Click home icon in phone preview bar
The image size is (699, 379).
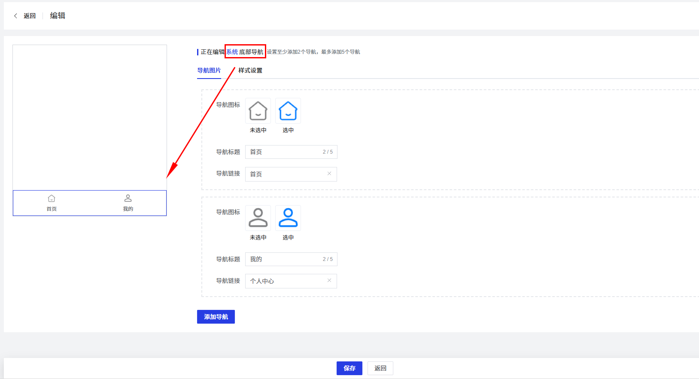52,199
